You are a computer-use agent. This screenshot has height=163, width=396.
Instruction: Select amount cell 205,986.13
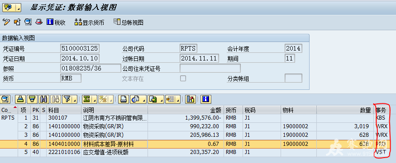pyautogui.click(x=186, y=135)
